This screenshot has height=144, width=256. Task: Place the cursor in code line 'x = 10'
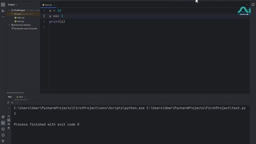(55, 11)
